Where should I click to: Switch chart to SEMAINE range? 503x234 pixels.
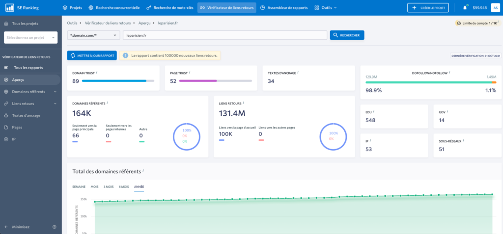(79, 186)
